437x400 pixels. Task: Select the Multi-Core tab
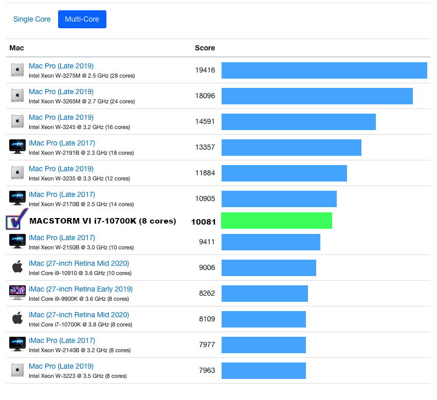pos(82,19)
